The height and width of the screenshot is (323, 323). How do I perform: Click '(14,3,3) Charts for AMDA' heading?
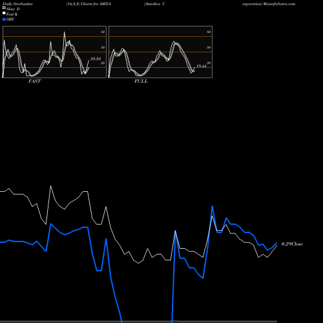point(89,4)
